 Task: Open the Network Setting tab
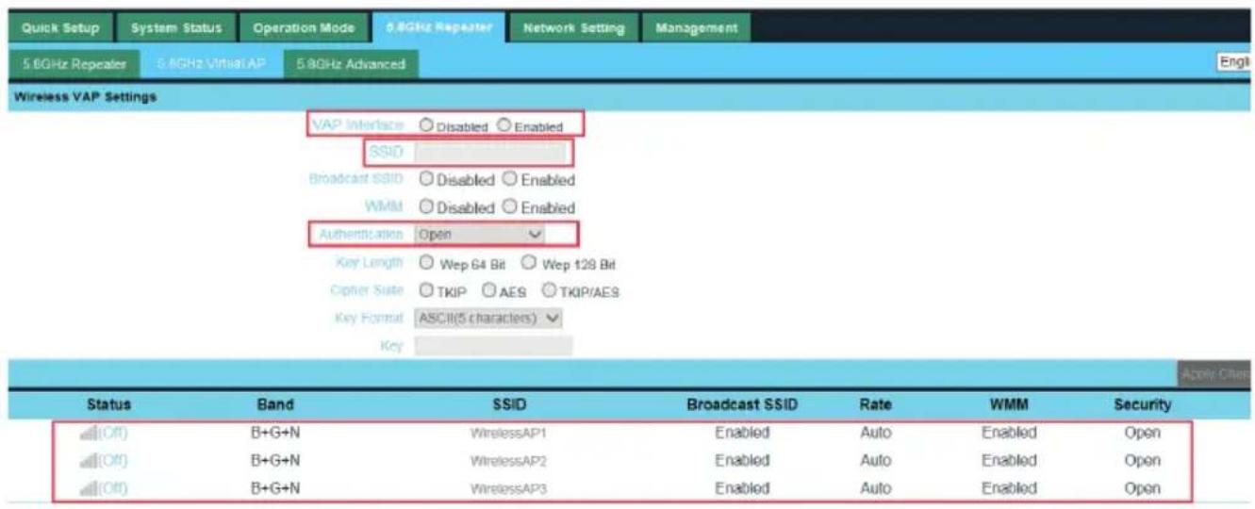[573, 27]
